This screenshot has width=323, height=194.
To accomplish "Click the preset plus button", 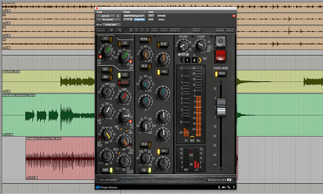I will coord(128,20).
